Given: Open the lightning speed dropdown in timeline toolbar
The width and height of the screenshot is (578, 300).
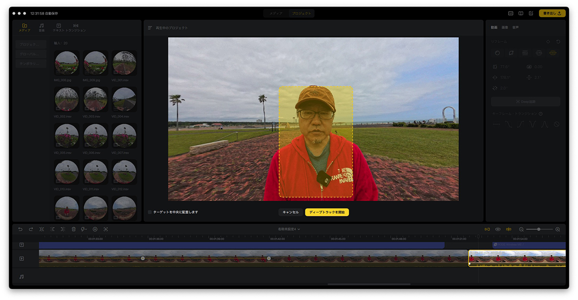Looking at the screenshot, I should tap(84, 229).
